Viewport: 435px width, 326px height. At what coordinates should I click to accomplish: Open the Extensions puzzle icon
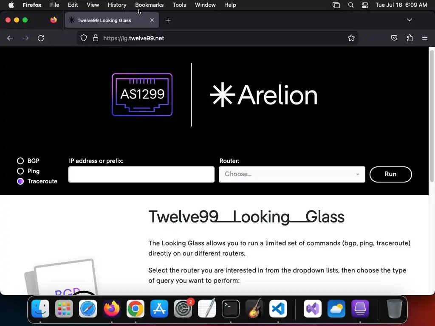(x=410, y=38)
